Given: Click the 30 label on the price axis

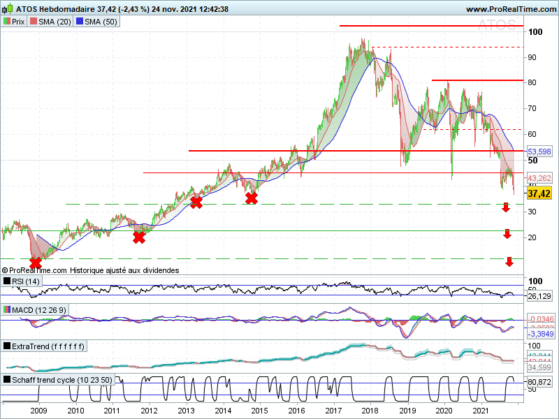Looking at the screenshot, I should coord(532,212).
